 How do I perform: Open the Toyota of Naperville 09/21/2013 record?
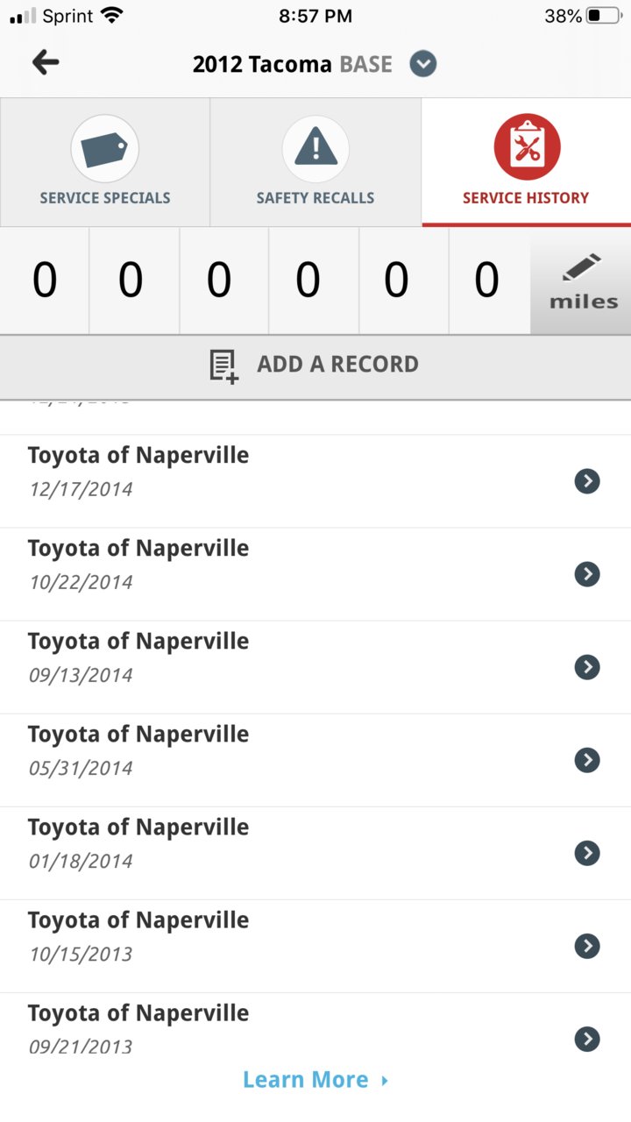tap(315, 1028)
